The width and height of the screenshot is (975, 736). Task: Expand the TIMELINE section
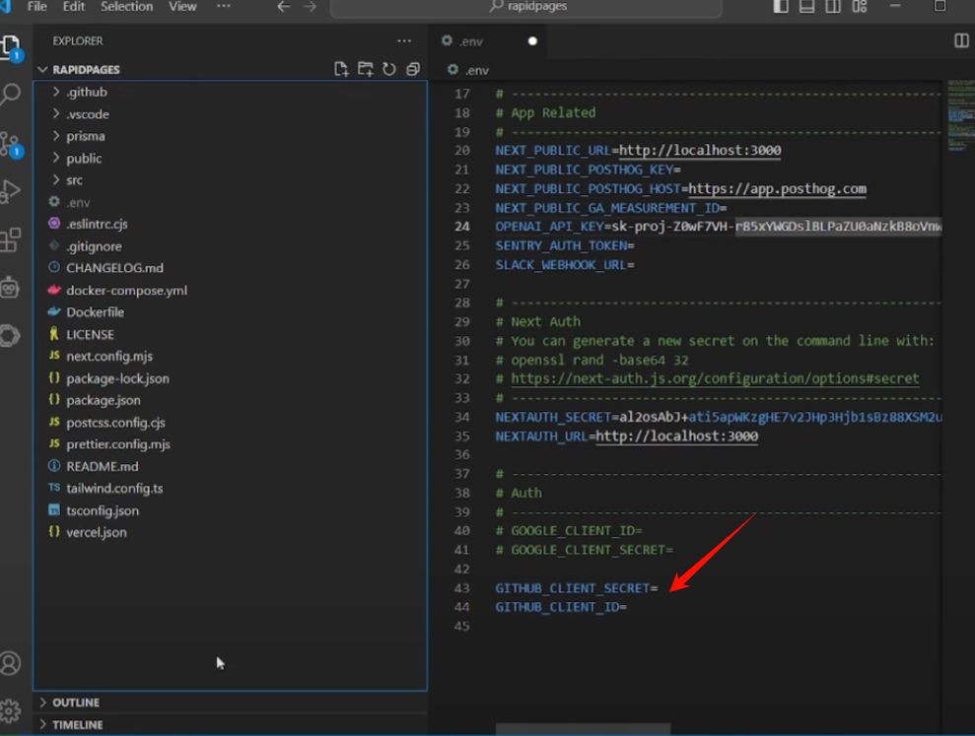77,724
